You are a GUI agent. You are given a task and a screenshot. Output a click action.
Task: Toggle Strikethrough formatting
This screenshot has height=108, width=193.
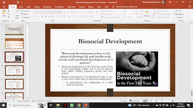[x=49, y=16]
